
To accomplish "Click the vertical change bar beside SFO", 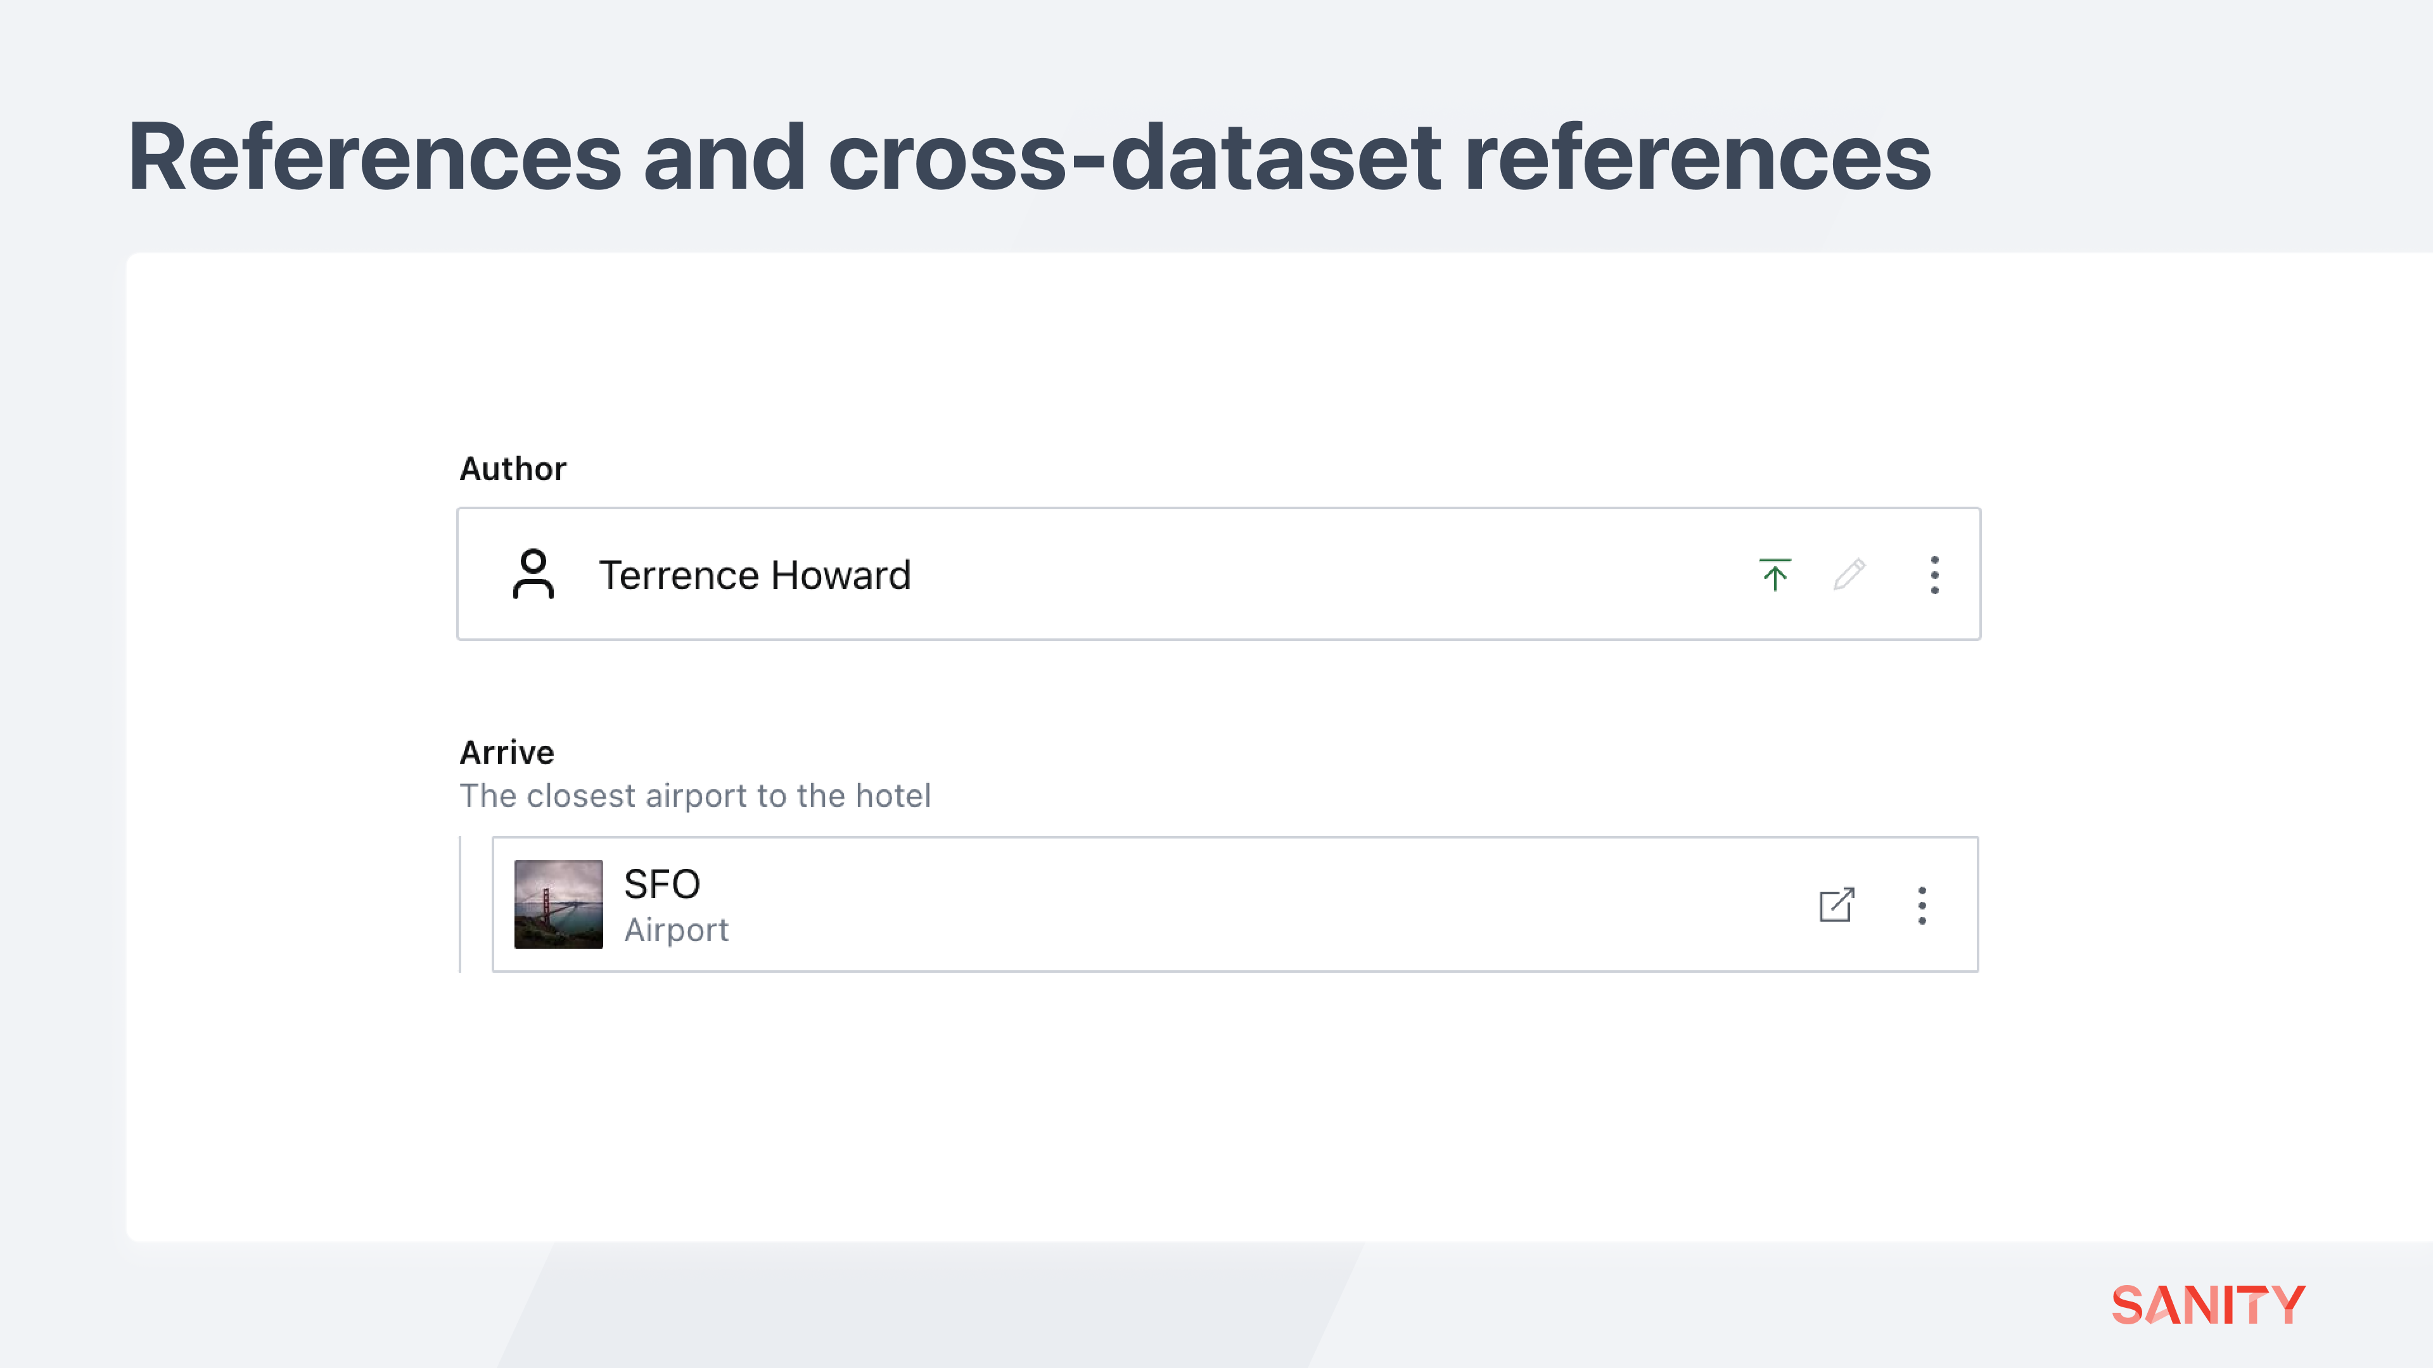I will click(461, 904).
